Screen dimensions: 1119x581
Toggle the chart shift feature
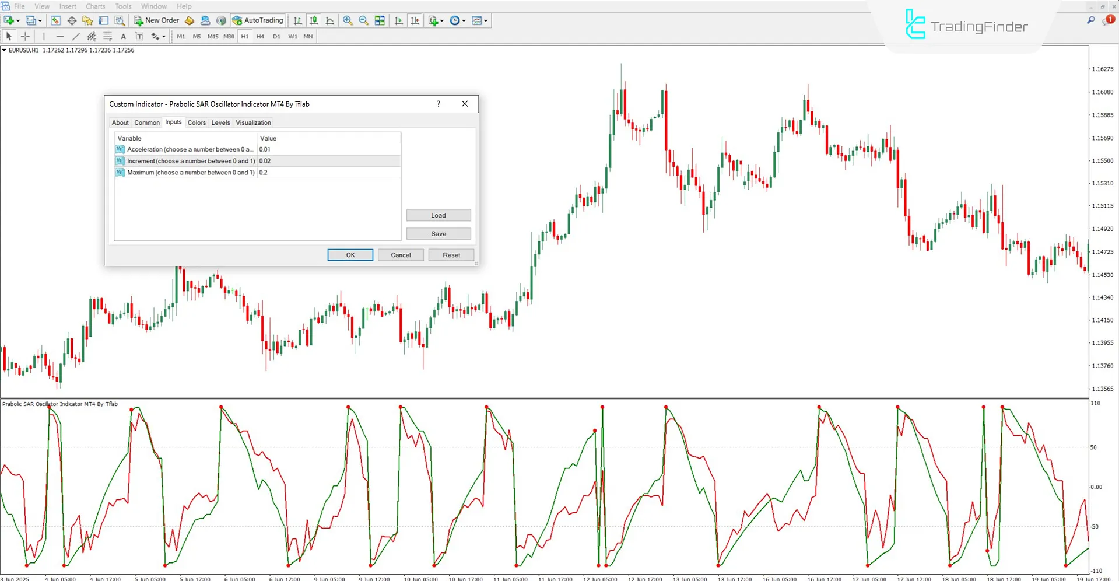pyautogui.click(x=415, y=20)
